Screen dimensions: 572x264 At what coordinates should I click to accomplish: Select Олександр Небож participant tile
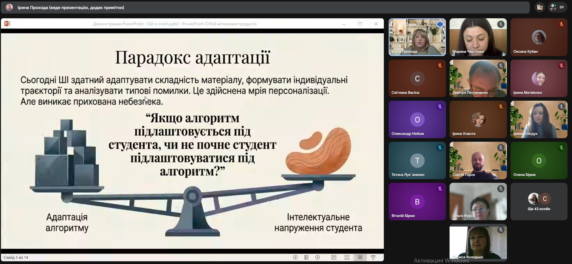417,120
